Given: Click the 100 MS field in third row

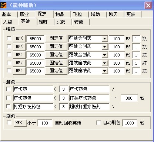Looking at the screenshot, I should pos(117,55).
